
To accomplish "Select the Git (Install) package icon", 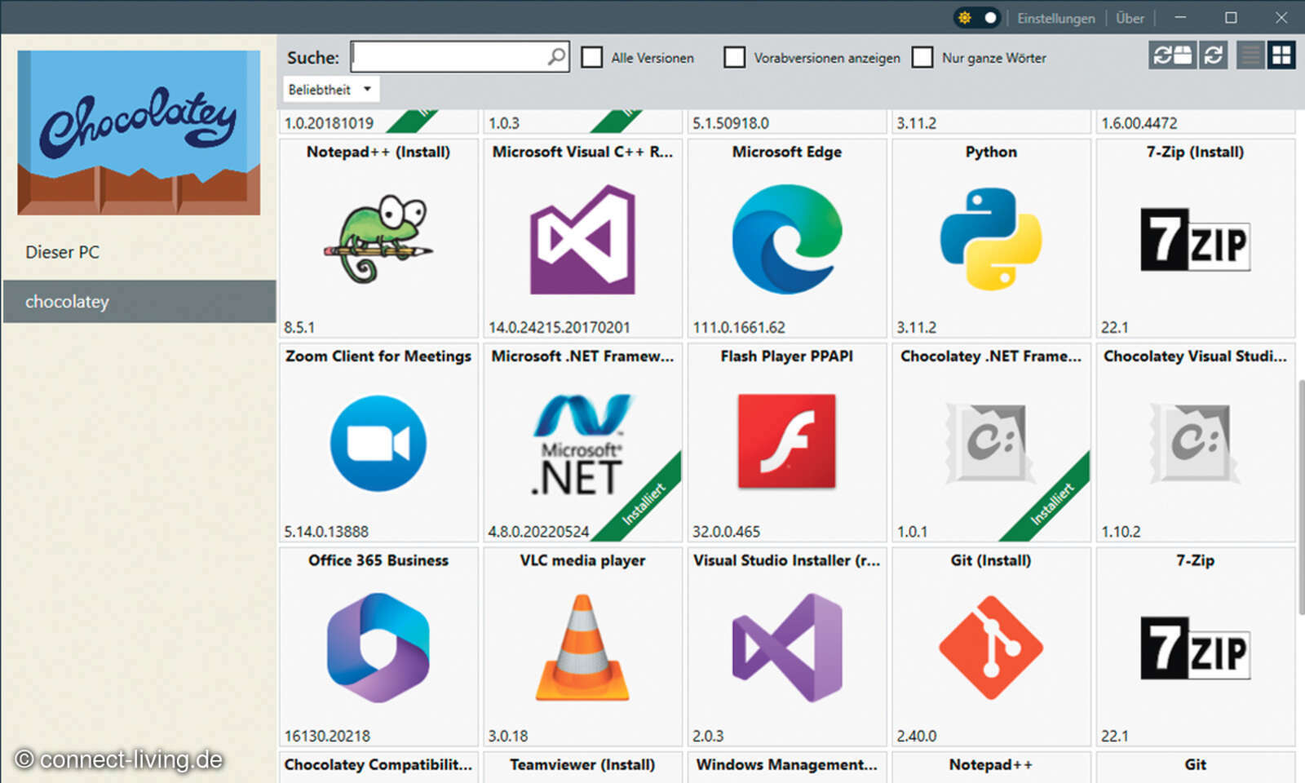I will 990,648.
